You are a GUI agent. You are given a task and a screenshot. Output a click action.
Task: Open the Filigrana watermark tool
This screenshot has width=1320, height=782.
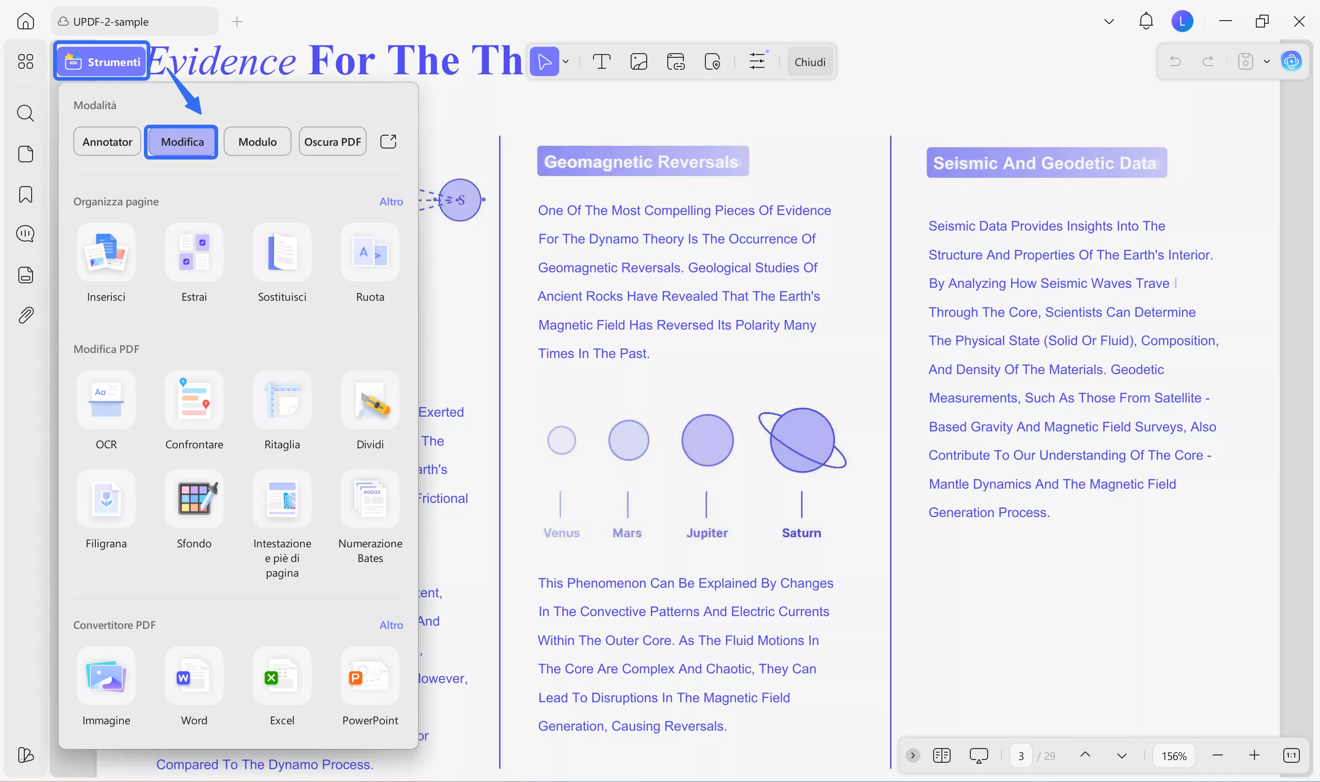tap(106, 499)
